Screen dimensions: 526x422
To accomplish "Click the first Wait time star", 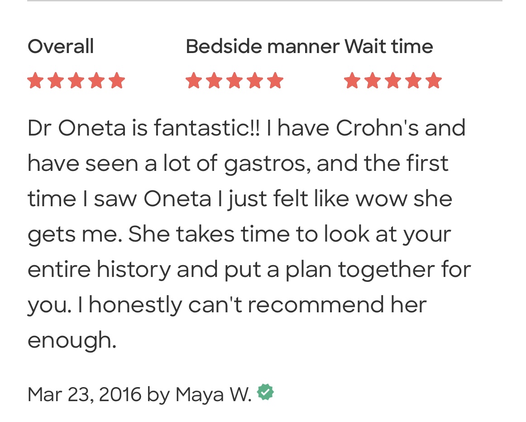I will [352, 81].
